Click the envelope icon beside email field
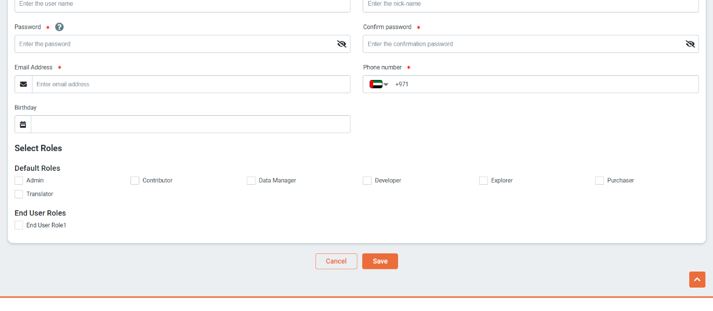 (x=23, y=84)
